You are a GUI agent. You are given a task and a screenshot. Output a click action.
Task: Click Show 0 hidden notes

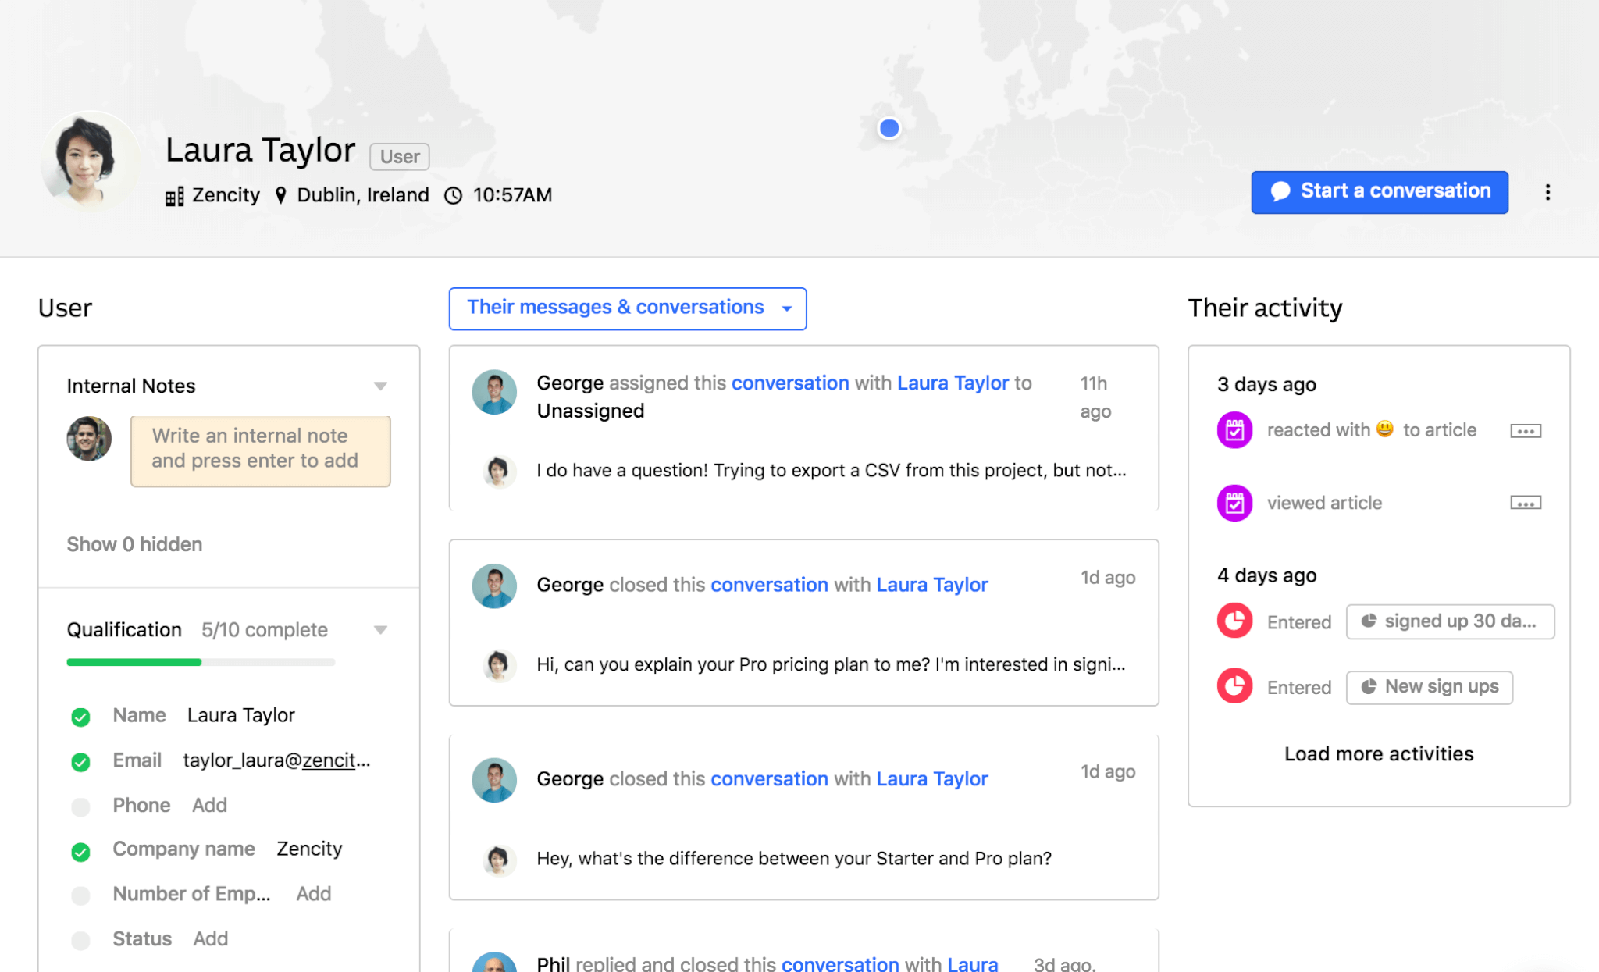click(134, 544)
